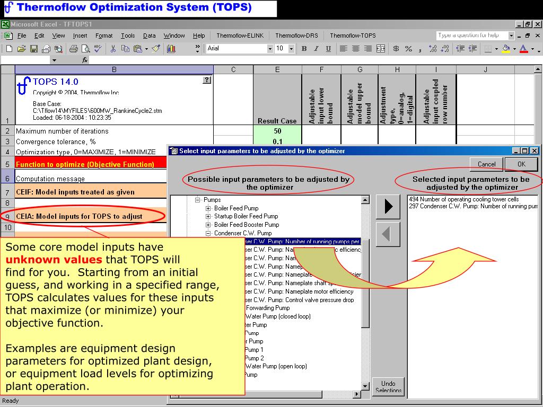Apply Currency style with dollar icon
543x407 pixels.
point(396,49)
